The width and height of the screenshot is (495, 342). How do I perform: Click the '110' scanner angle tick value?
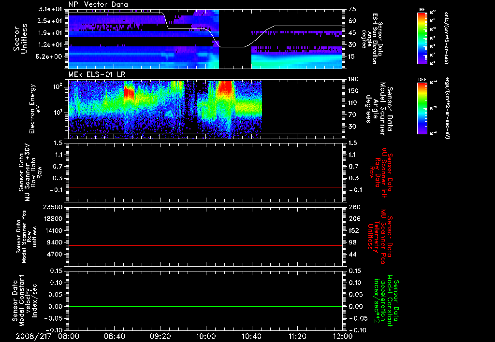tap(353, 103)
